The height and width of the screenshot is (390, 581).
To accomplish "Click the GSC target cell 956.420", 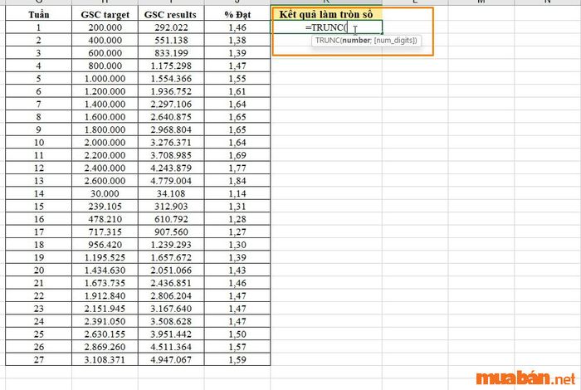I will pos(105,245).
